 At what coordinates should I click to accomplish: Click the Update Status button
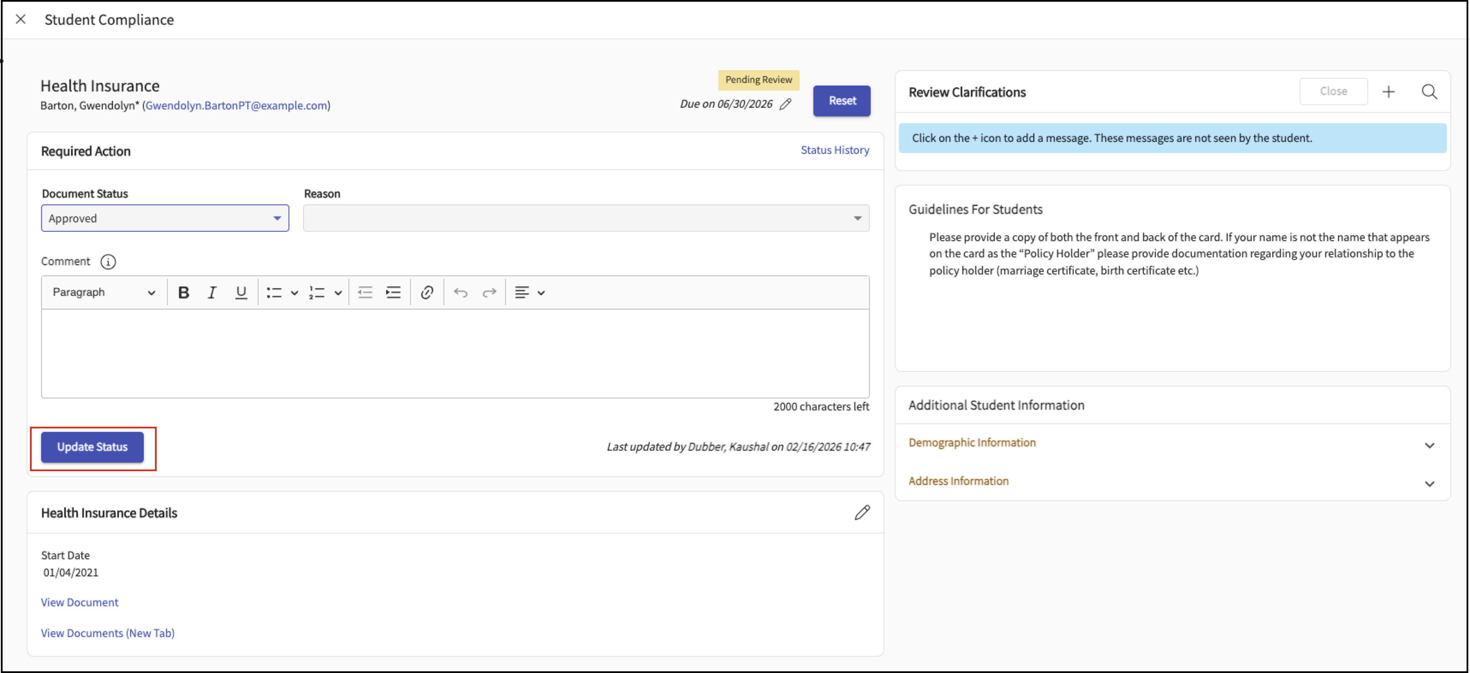(x=92, y=447)
